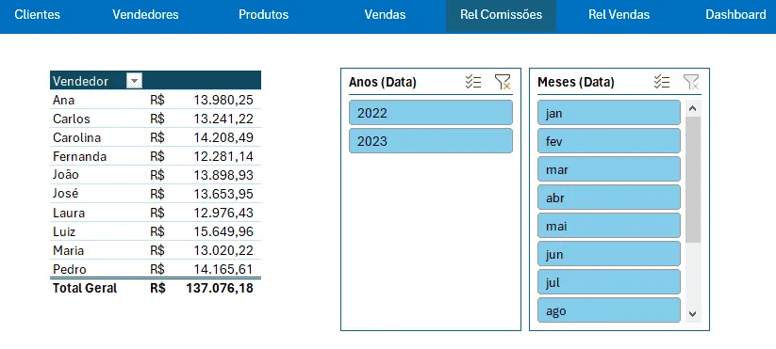Screen dimensions: 776x349
Task: Select the Luiz row in the table
Action: point(156,231)
